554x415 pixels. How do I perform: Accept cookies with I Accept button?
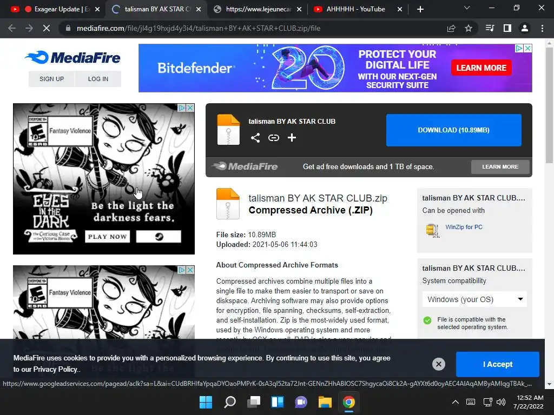pyautogui.click(x=498, y=364)
